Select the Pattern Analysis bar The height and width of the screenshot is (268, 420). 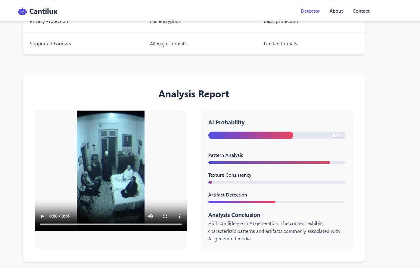tap(277, 163)
